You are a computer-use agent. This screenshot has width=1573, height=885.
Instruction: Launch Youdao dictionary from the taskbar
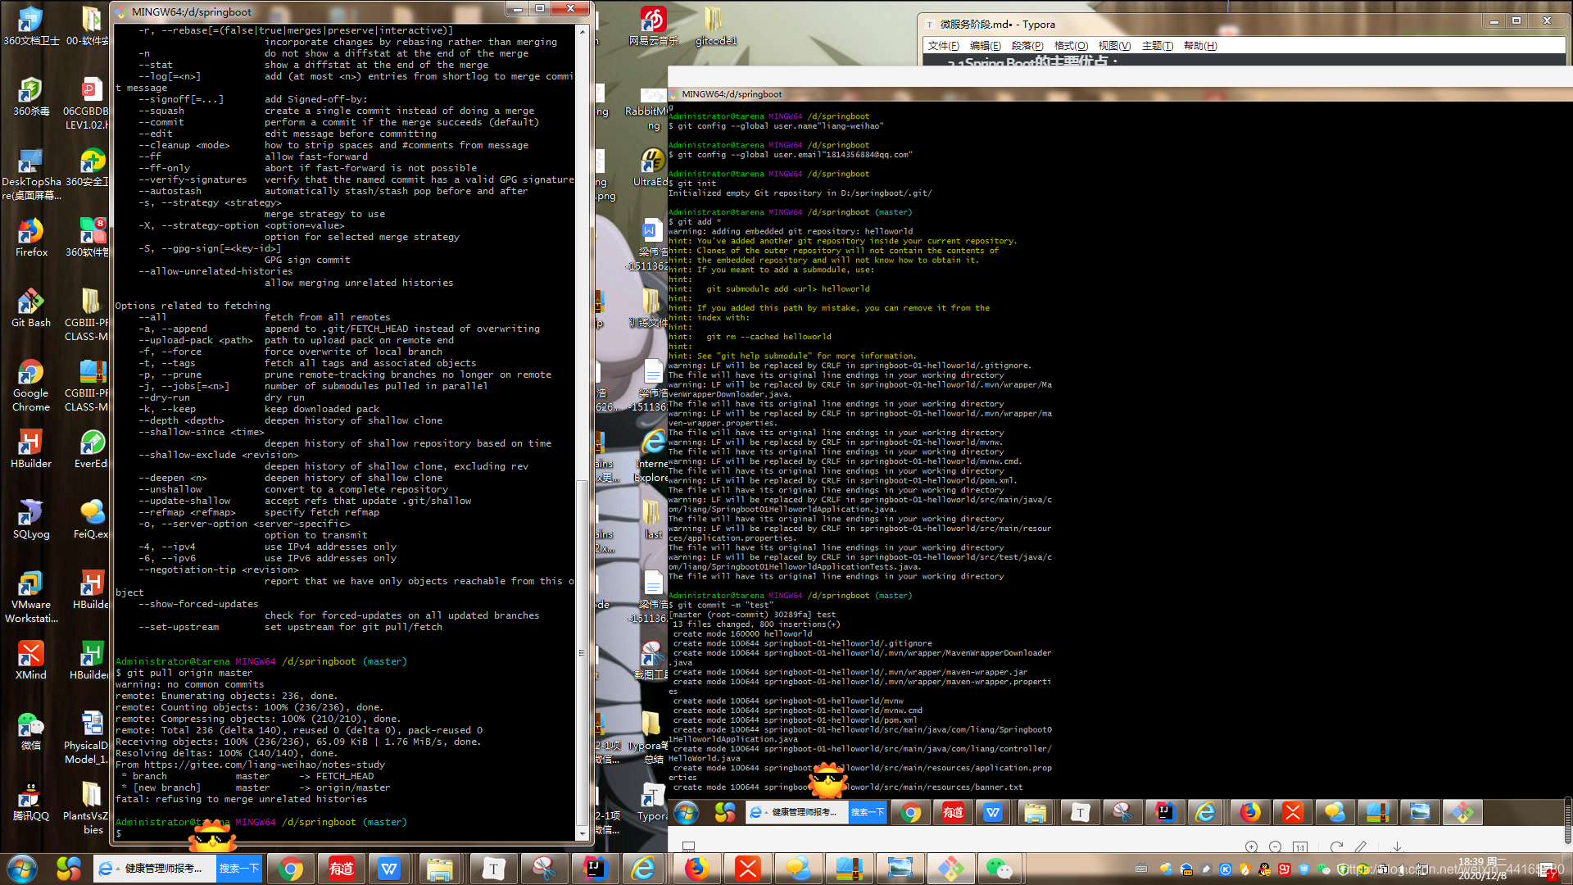click(341, 869)
